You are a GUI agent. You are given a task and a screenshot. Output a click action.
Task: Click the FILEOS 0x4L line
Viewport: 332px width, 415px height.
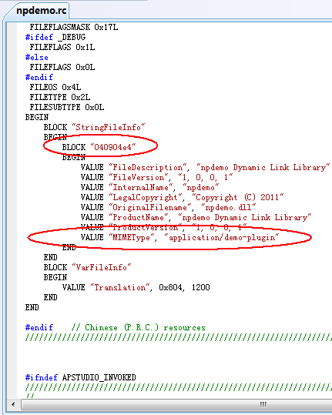[55, 87]
